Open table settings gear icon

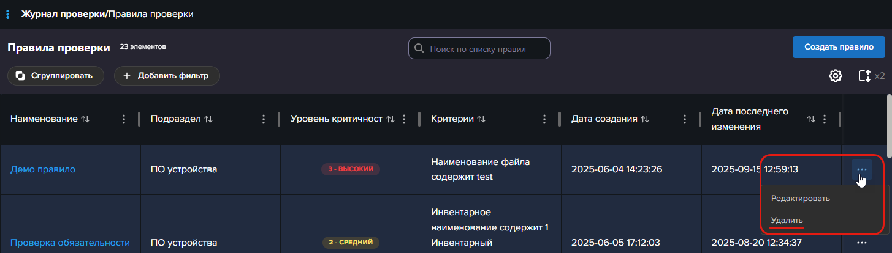pyautogui.click(x=835, y=76)
